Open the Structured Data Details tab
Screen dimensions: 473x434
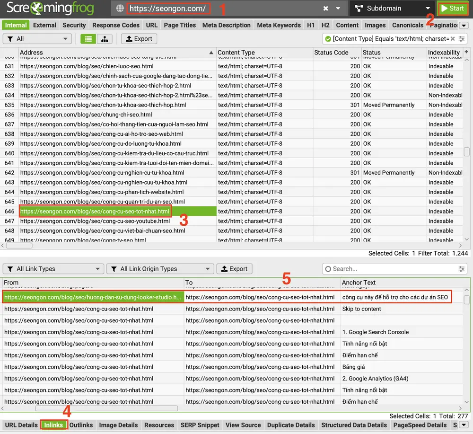(354, 425)
